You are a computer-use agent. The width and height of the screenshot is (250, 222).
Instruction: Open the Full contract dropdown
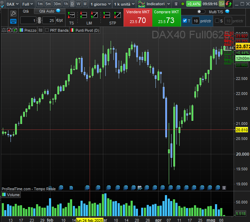tap(28, 4)
